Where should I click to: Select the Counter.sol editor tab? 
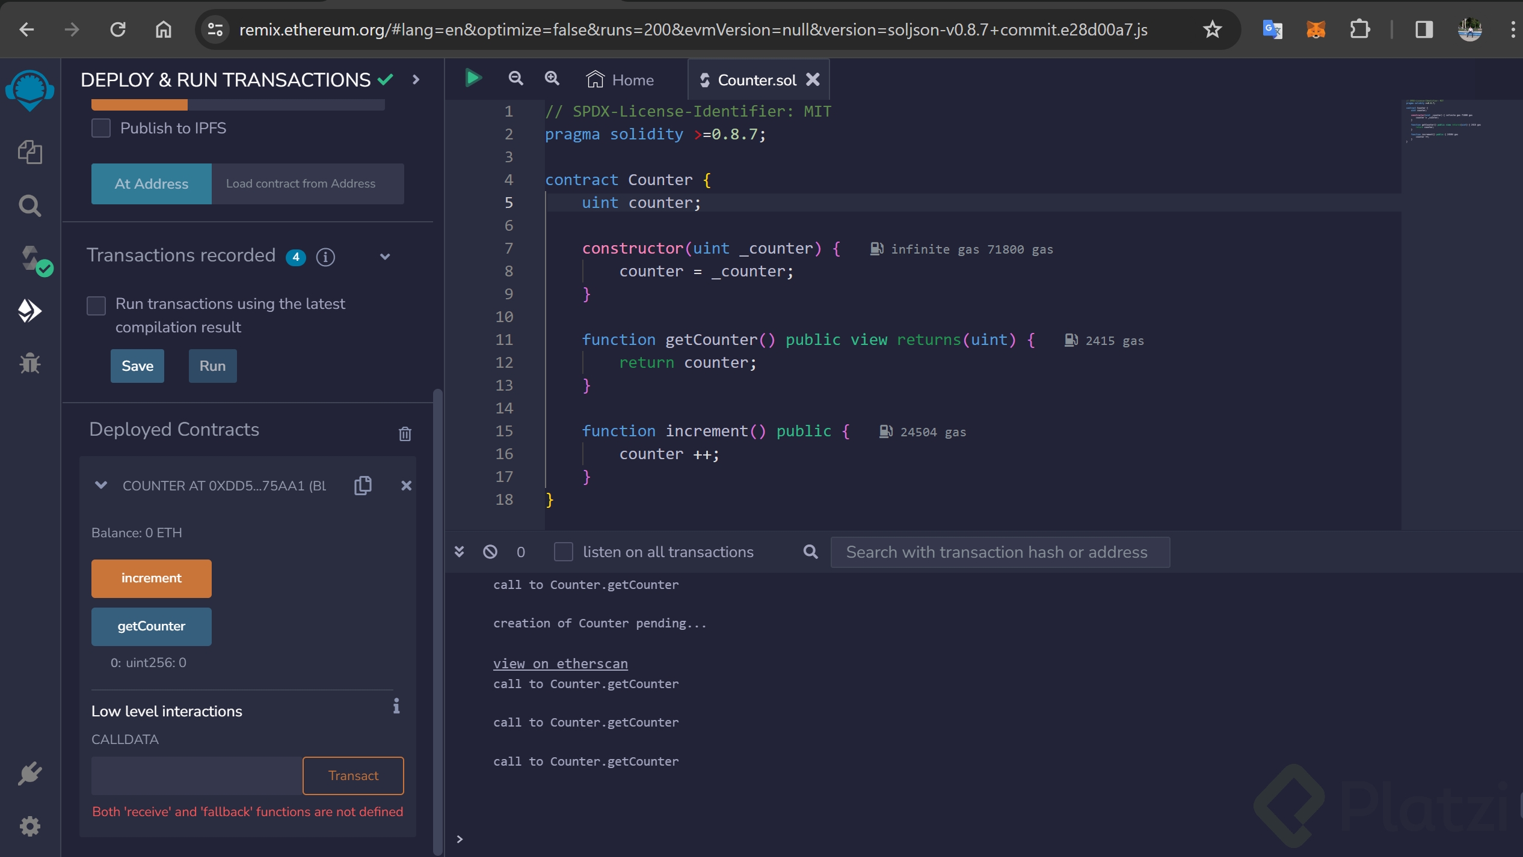[756, 80]
